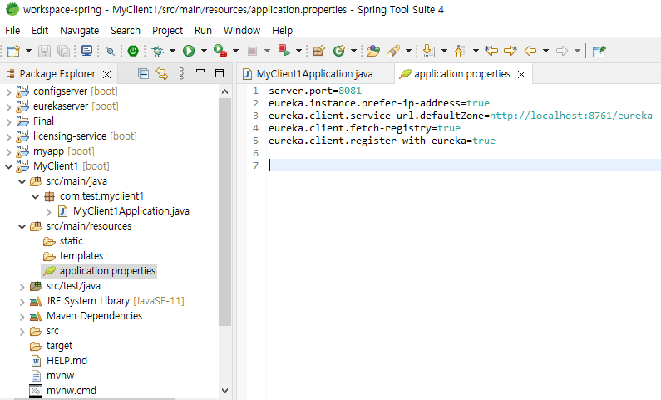Click the Package Explorer scroll-down arrow

[x=224, y=391]
